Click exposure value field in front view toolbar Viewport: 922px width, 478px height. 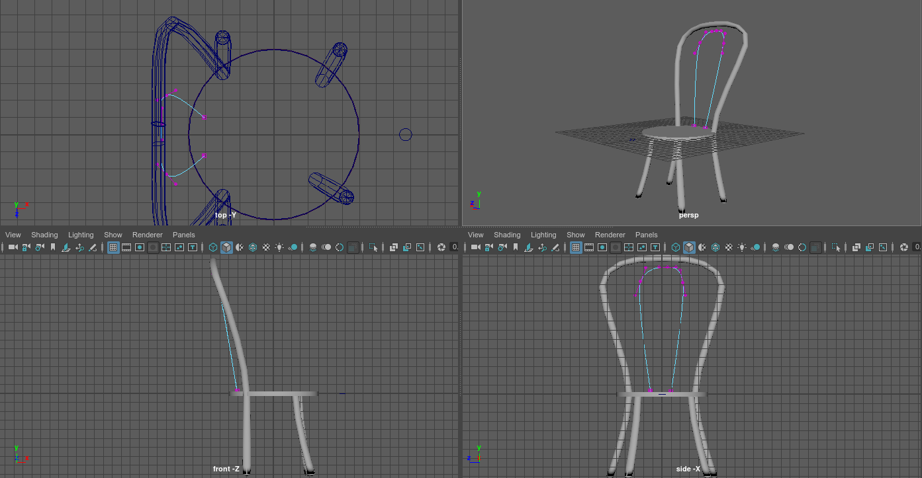(x=454, y=247)
